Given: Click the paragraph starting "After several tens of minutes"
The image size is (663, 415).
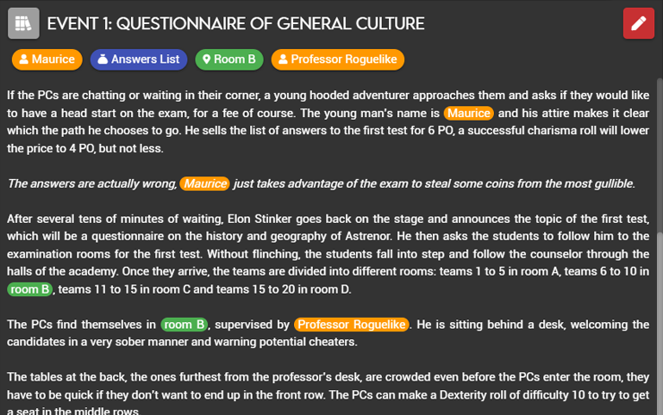Looking at the screenshot, I should [328, 254].
